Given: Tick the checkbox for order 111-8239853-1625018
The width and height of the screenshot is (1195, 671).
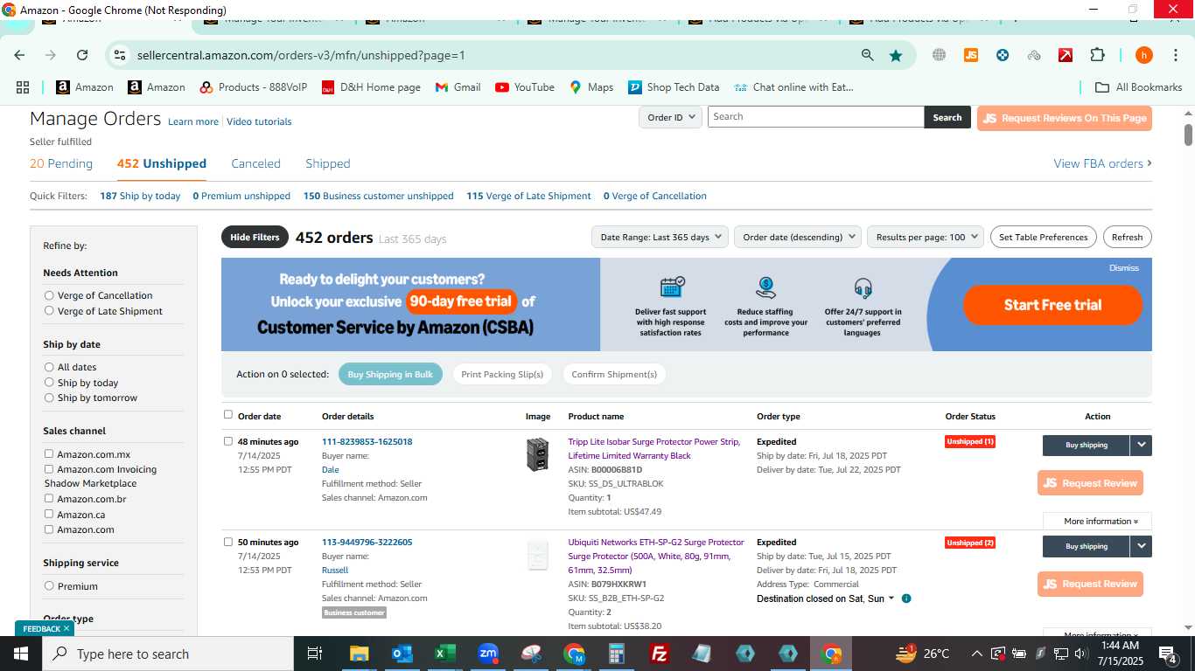Looking at the screenshot, I should pyautogui.click(x=228, y=441).
